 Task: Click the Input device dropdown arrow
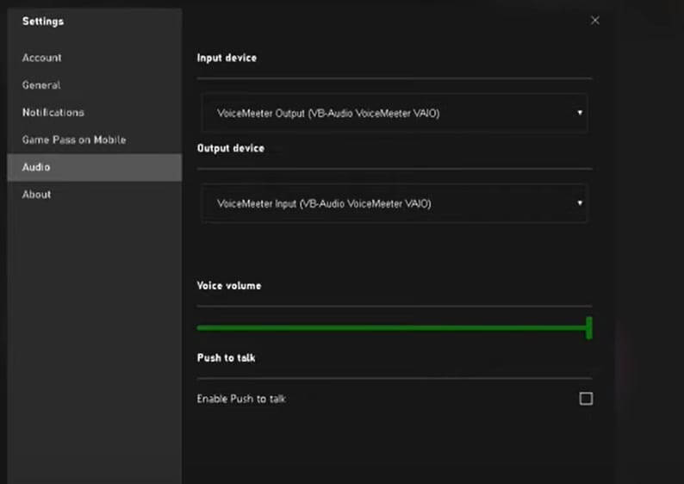tap(580, 113)
